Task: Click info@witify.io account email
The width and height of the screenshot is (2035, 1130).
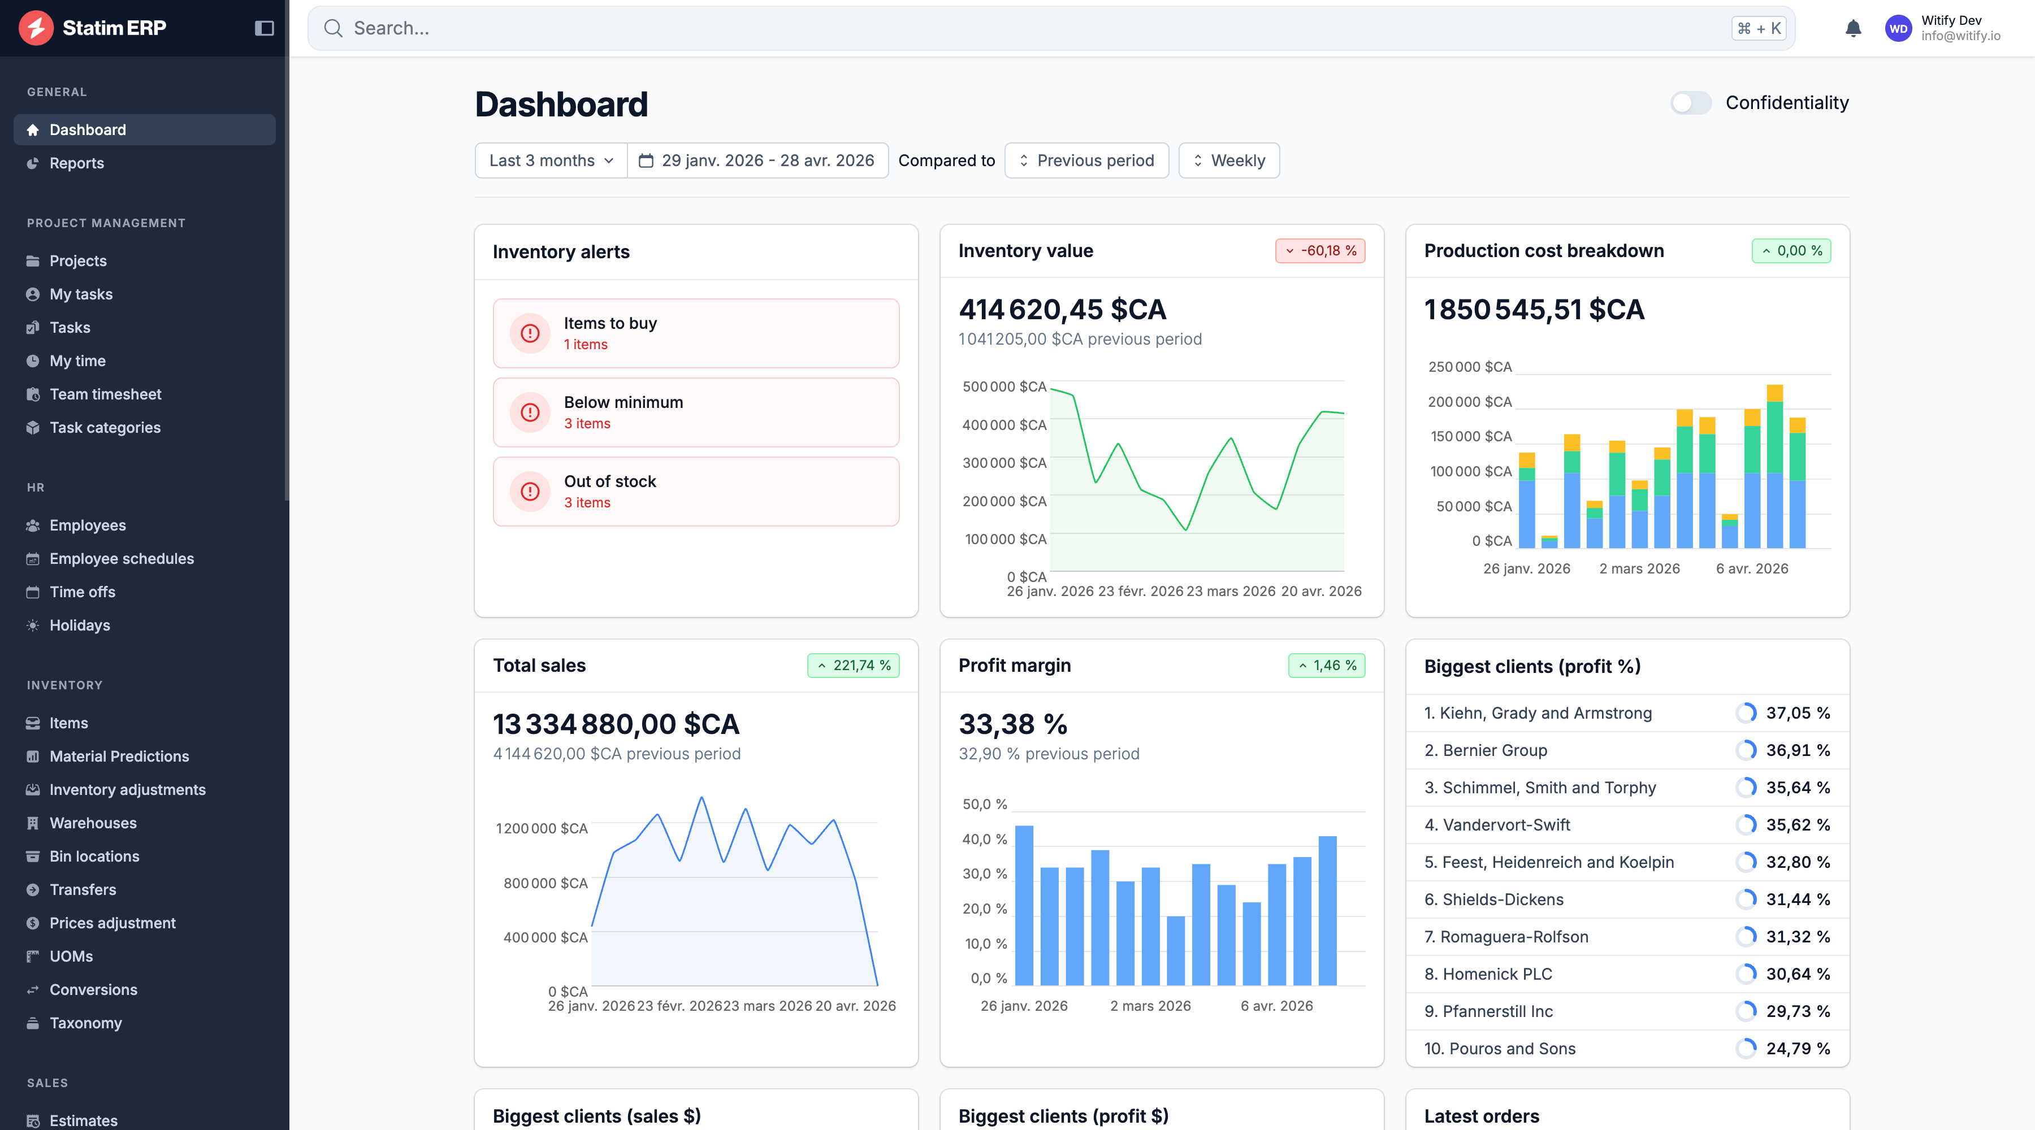Action: pyautogui.click(x=1961, y=36)
